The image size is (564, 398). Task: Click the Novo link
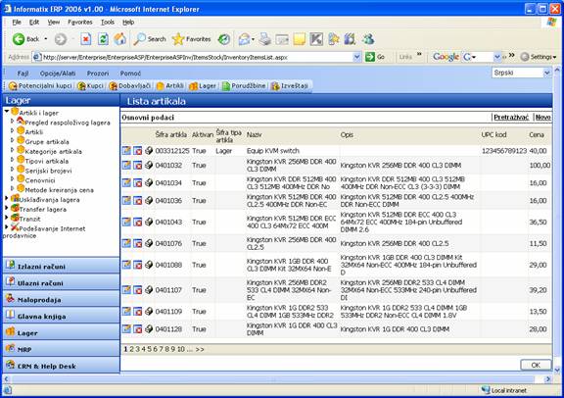coord(542,118)
